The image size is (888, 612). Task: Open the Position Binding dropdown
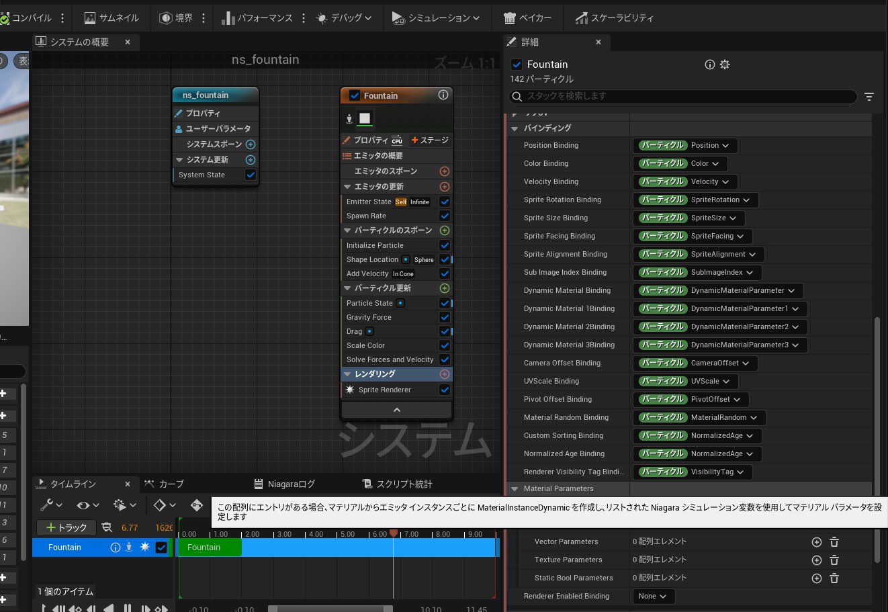click(x=684, y=145)
